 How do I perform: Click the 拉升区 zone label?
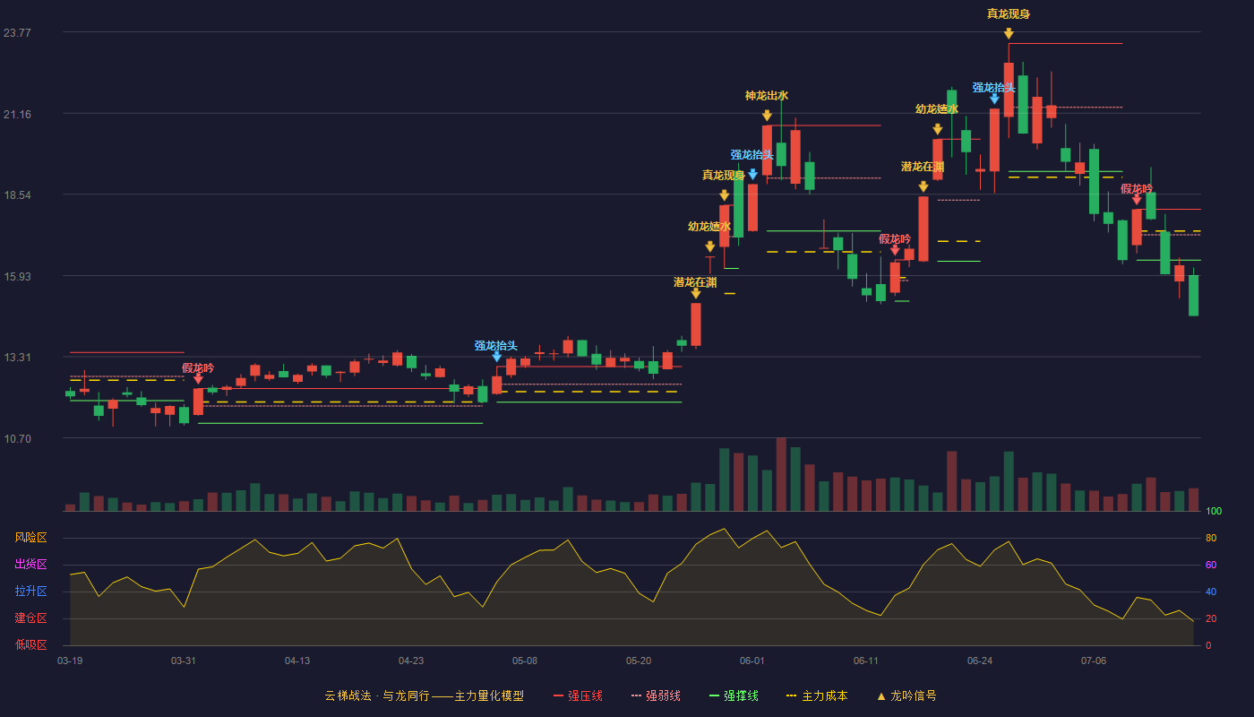tap(30, 592)
